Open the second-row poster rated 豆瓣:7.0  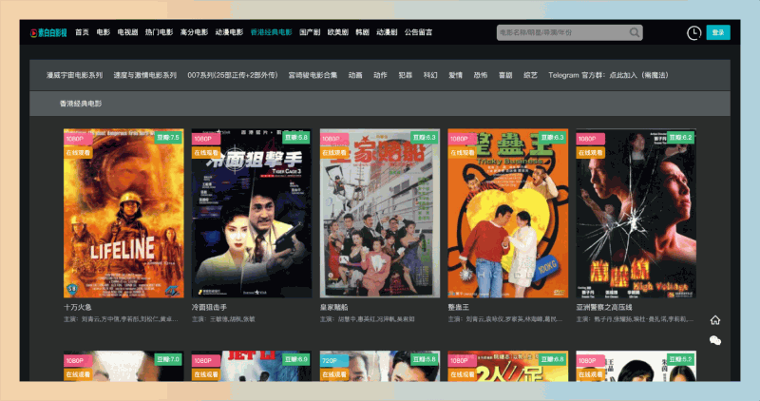click(x=123, y=366)
